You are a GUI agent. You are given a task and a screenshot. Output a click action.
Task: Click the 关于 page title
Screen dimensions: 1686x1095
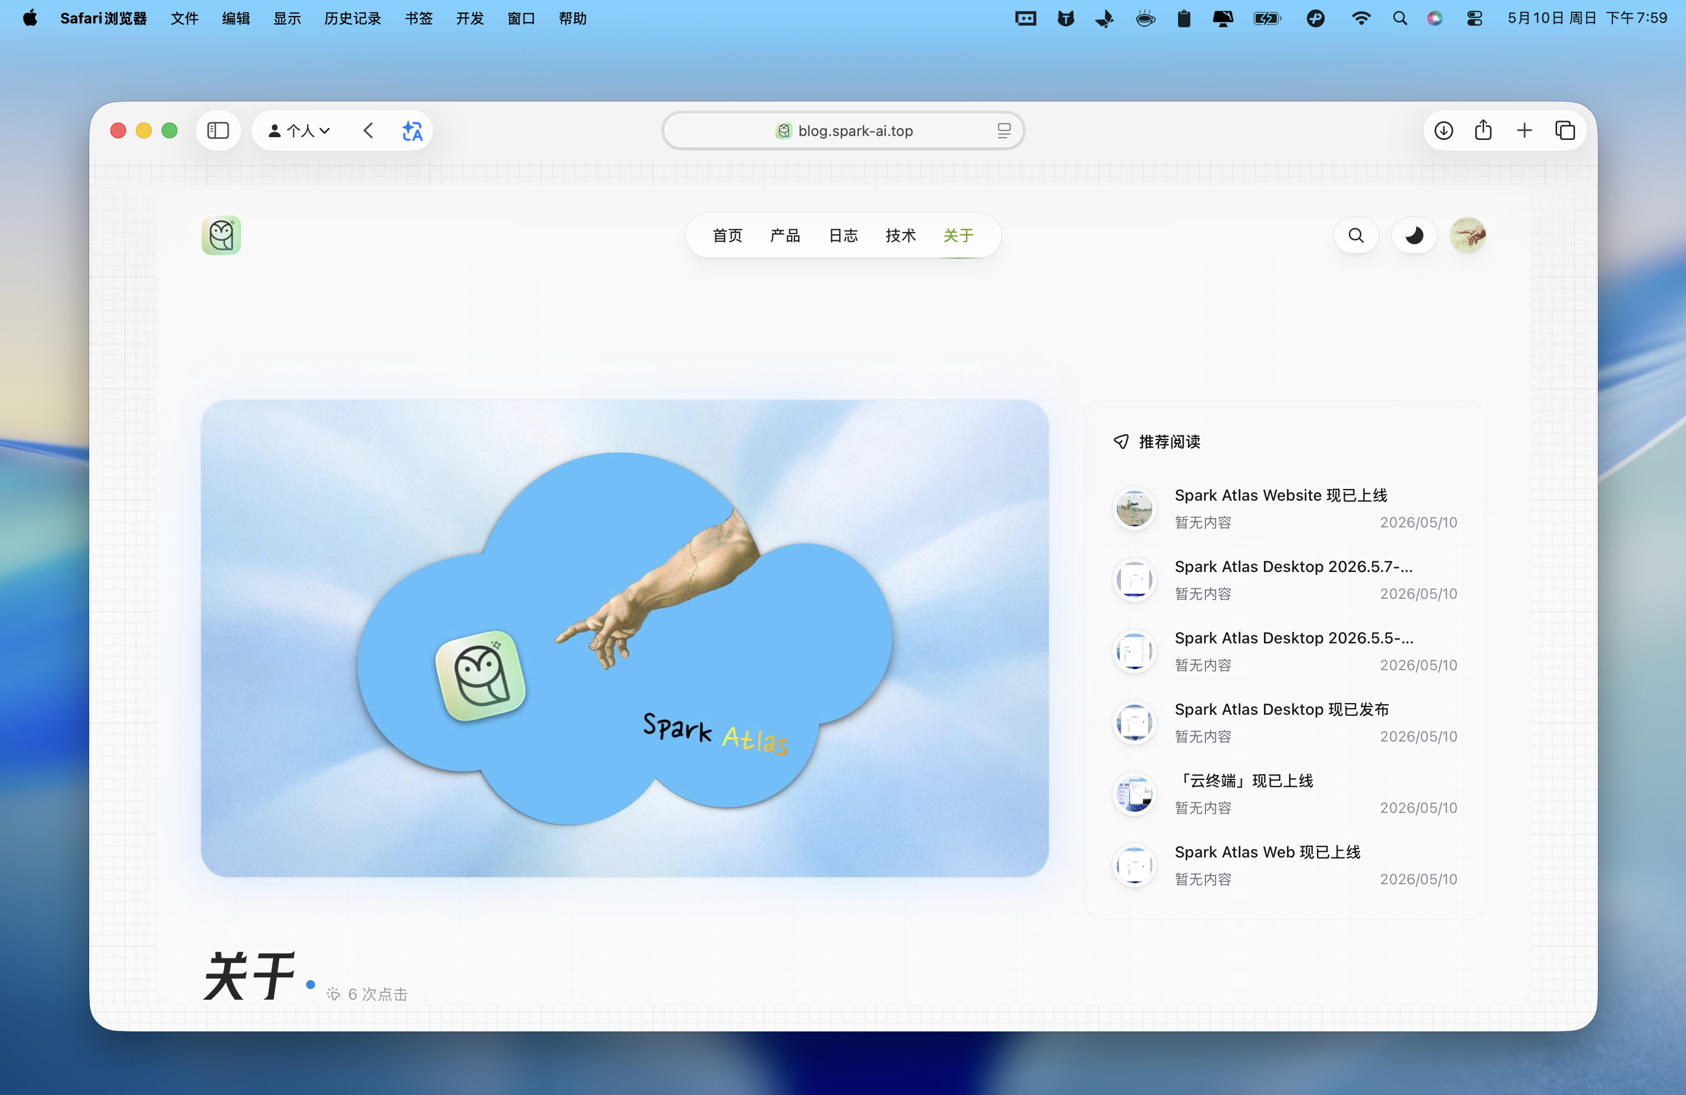pyautogui.click(x=249, y=976)
